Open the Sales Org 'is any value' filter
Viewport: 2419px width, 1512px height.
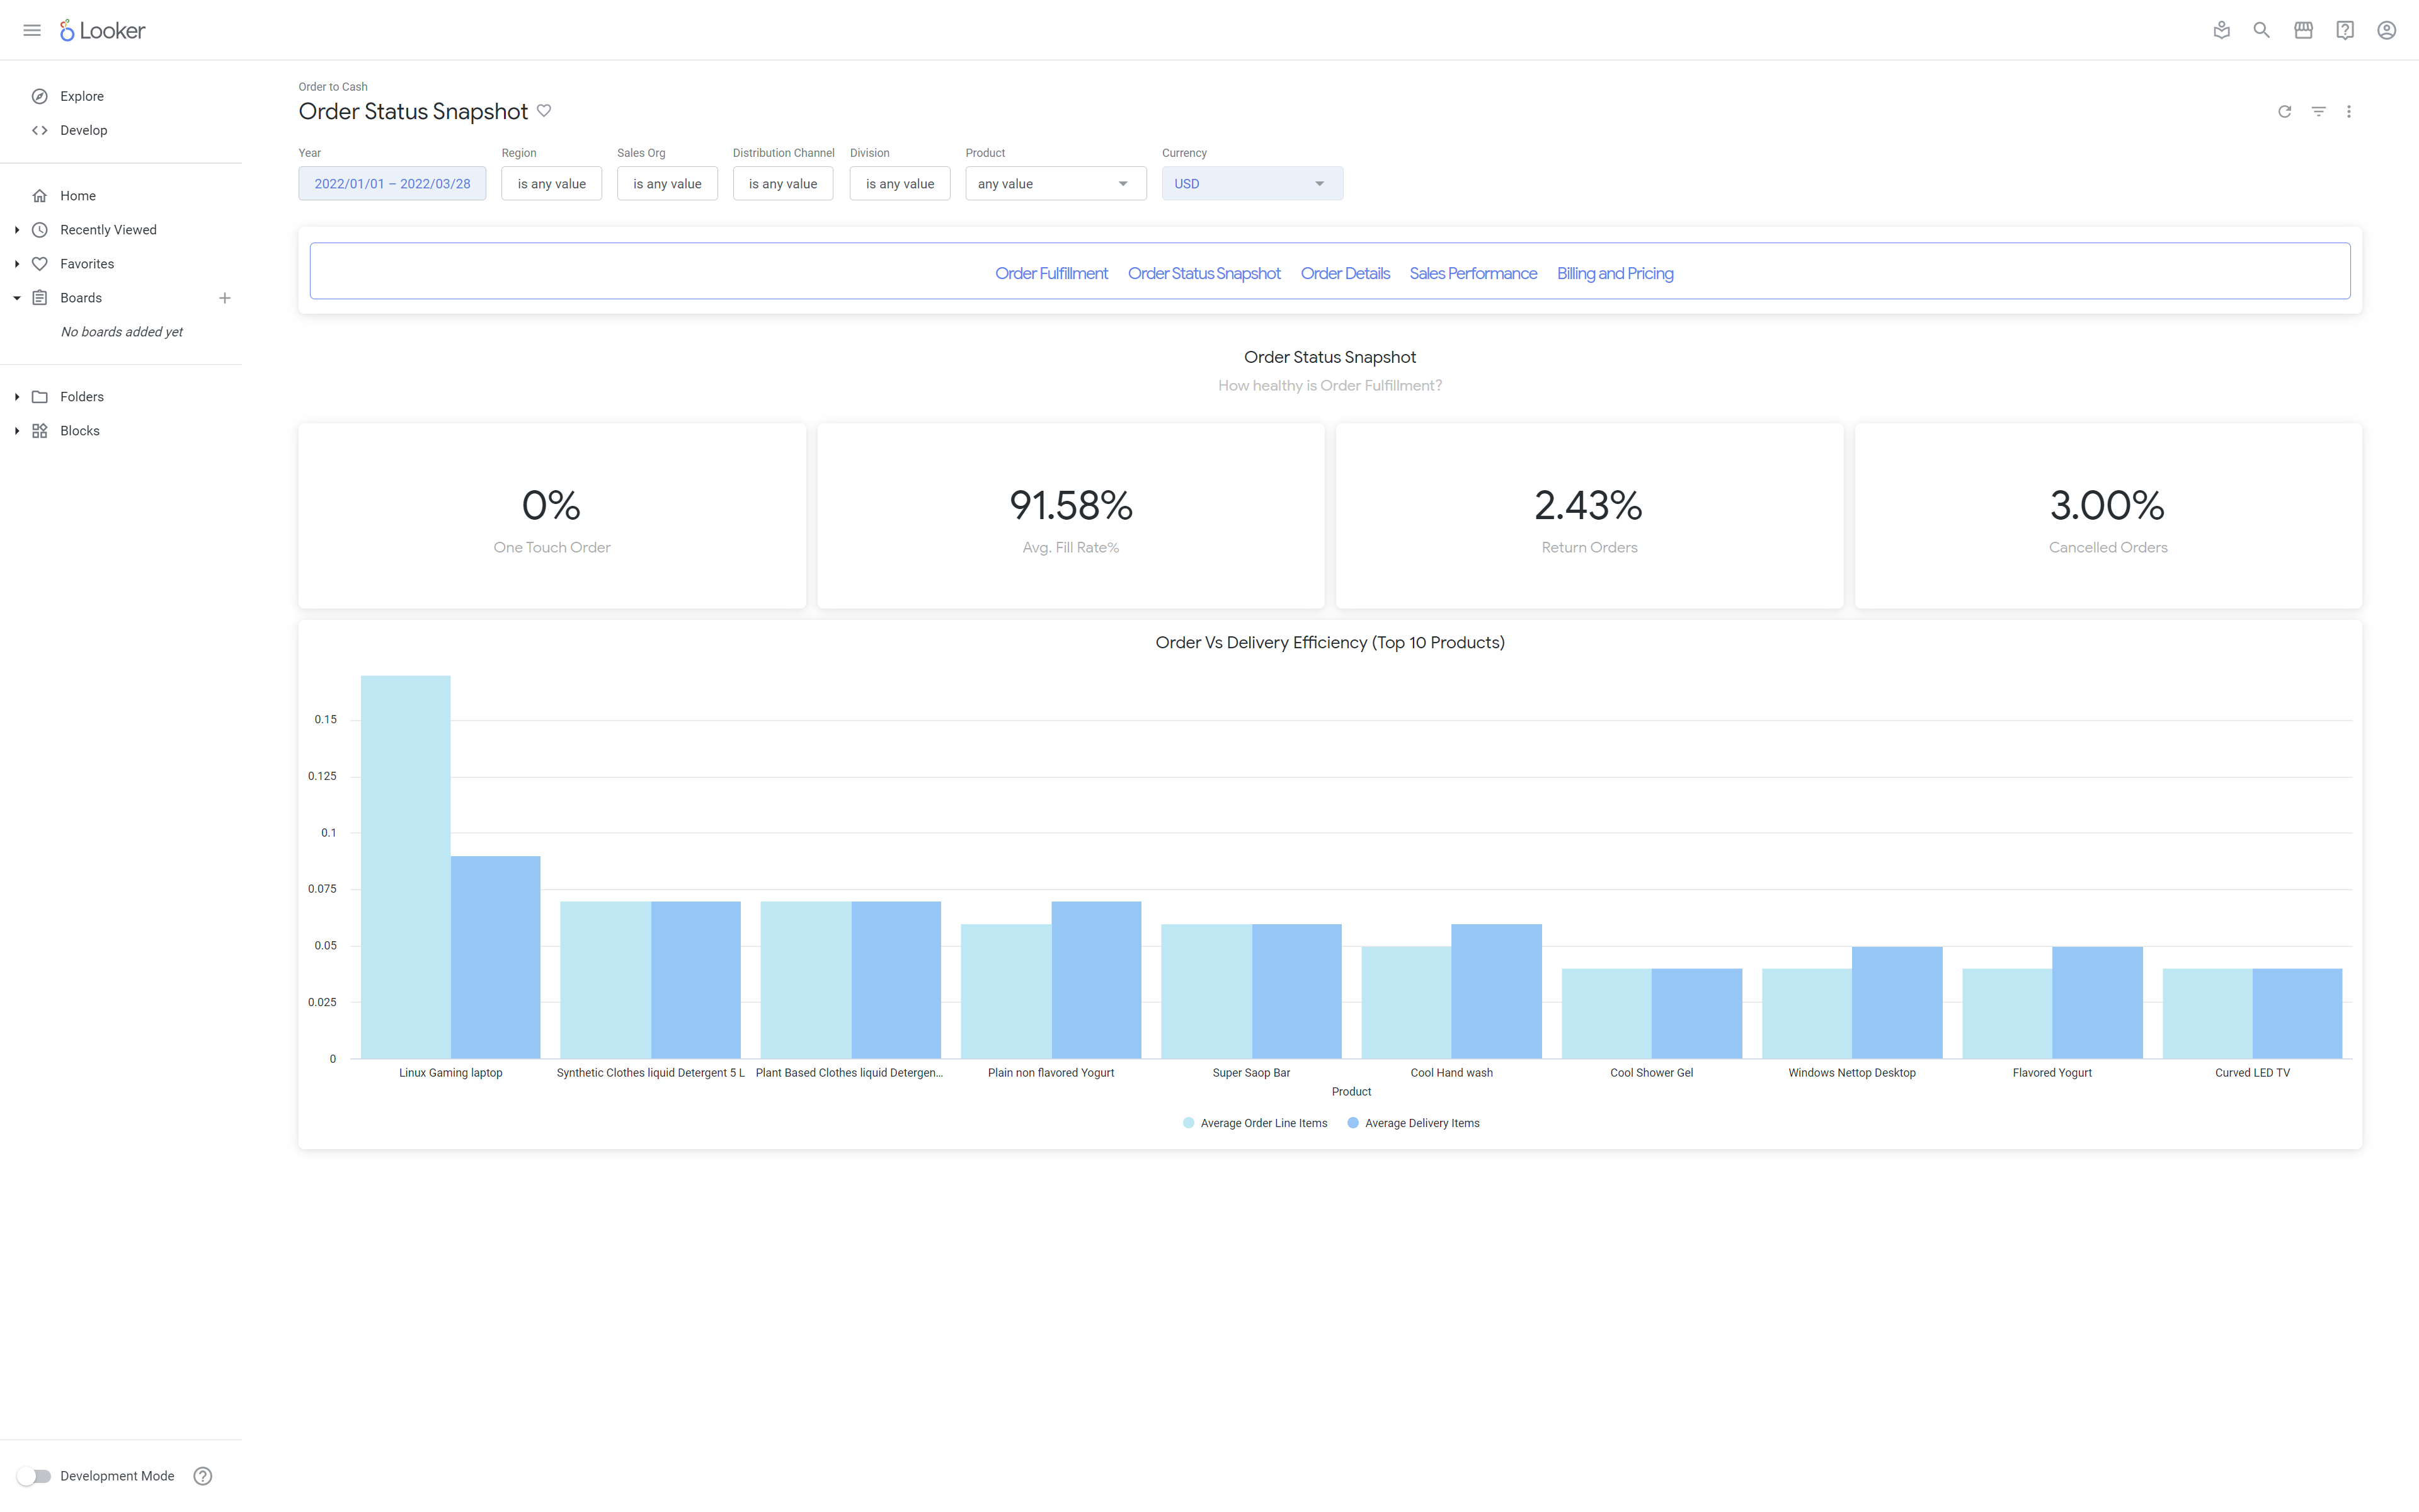tap(668, 184)
